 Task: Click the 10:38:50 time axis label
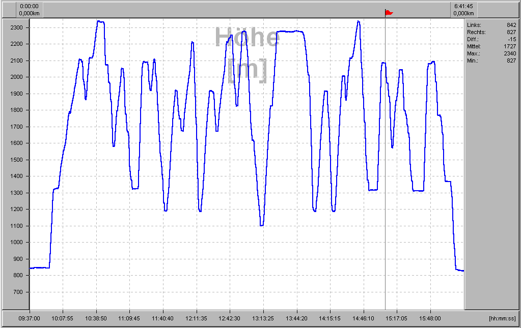coord(96,318)
